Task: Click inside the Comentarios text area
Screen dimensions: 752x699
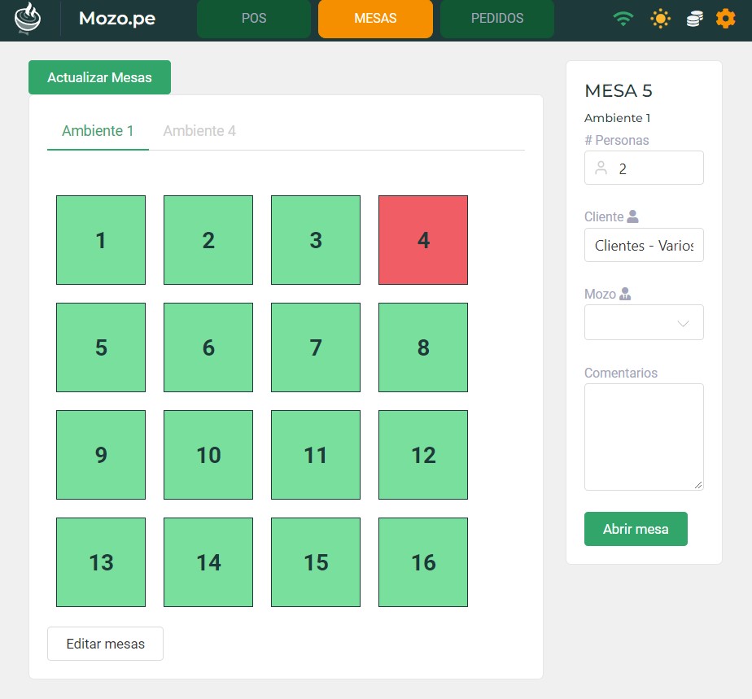Action: pos(644,437)
